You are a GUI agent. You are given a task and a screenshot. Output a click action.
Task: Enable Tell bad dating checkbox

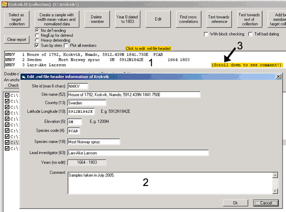(250, 34)
